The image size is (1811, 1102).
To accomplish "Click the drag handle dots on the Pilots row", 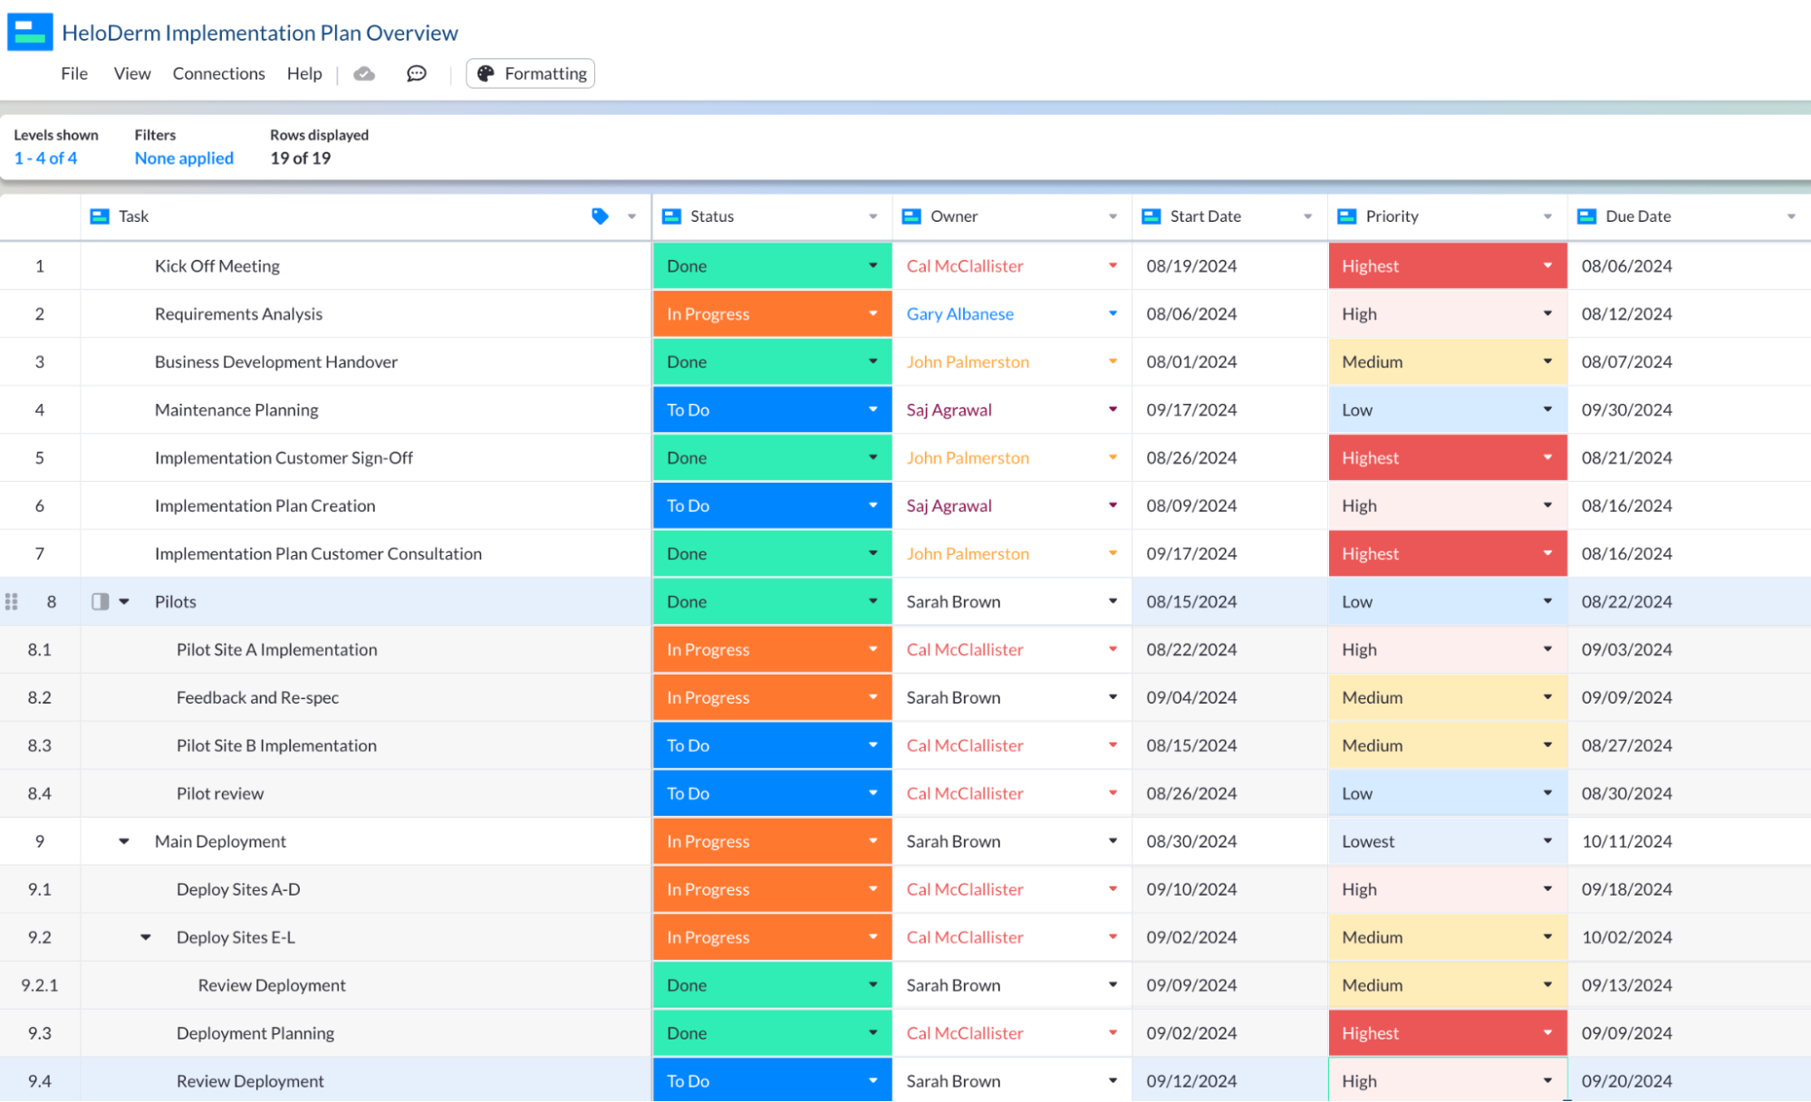I will pos(13,601).
